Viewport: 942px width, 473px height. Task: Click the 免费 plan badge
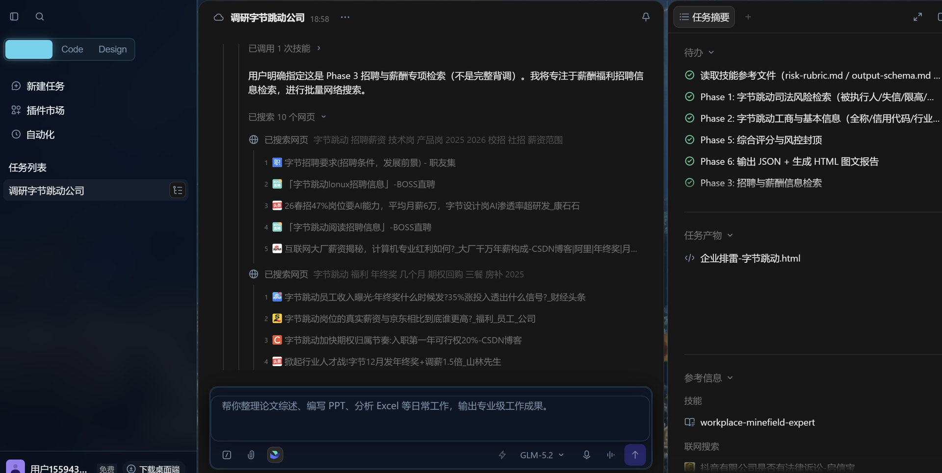click(106, 469)
